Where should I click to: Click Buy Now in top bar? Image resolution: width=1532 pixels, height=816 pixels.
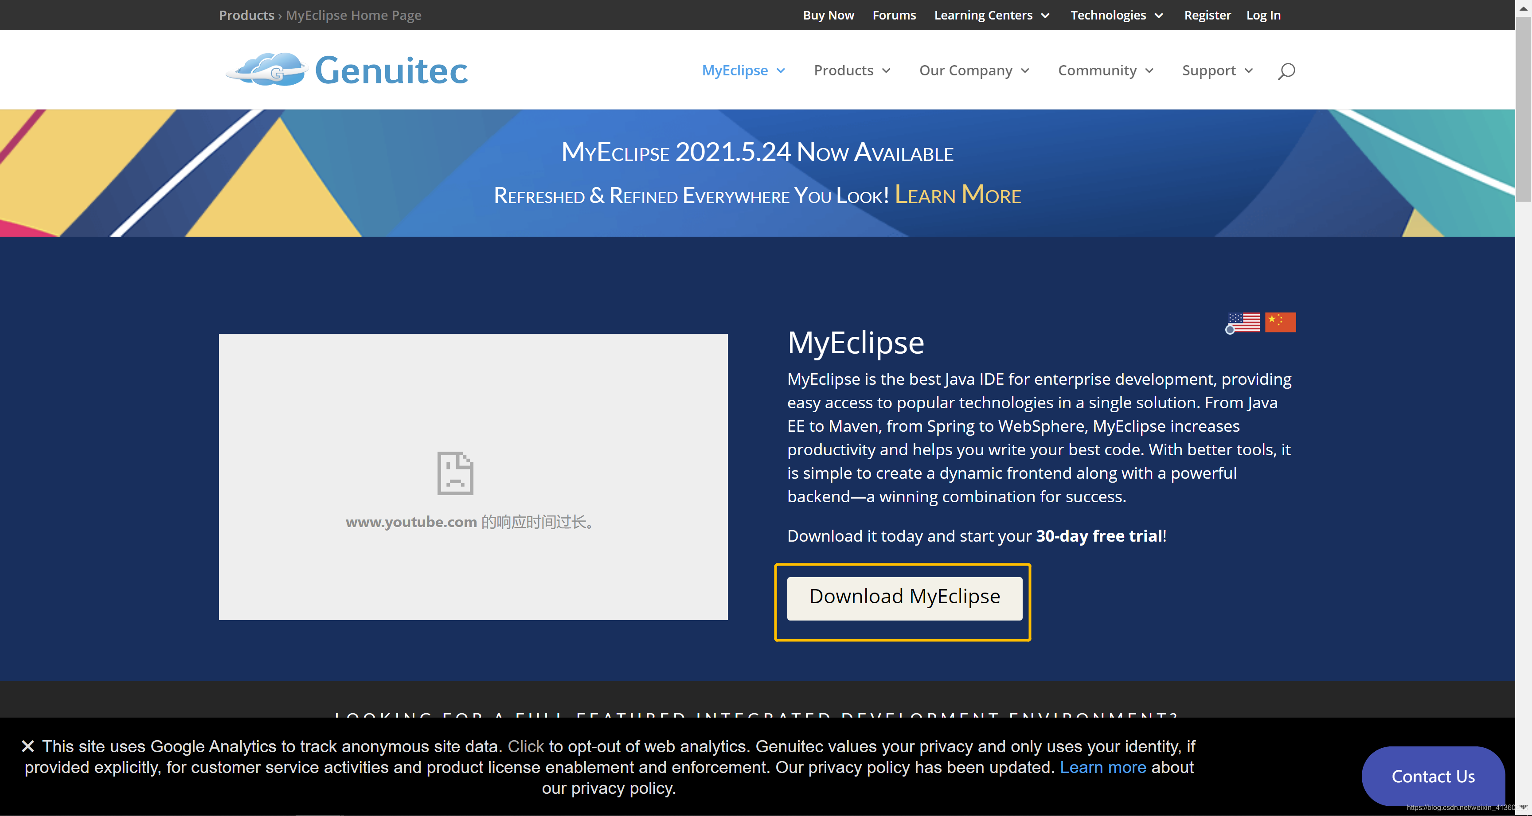(828, 16)
